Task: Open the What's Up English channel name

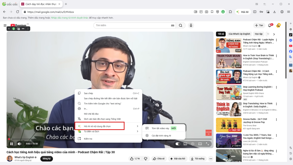Action: coord(24,157)
